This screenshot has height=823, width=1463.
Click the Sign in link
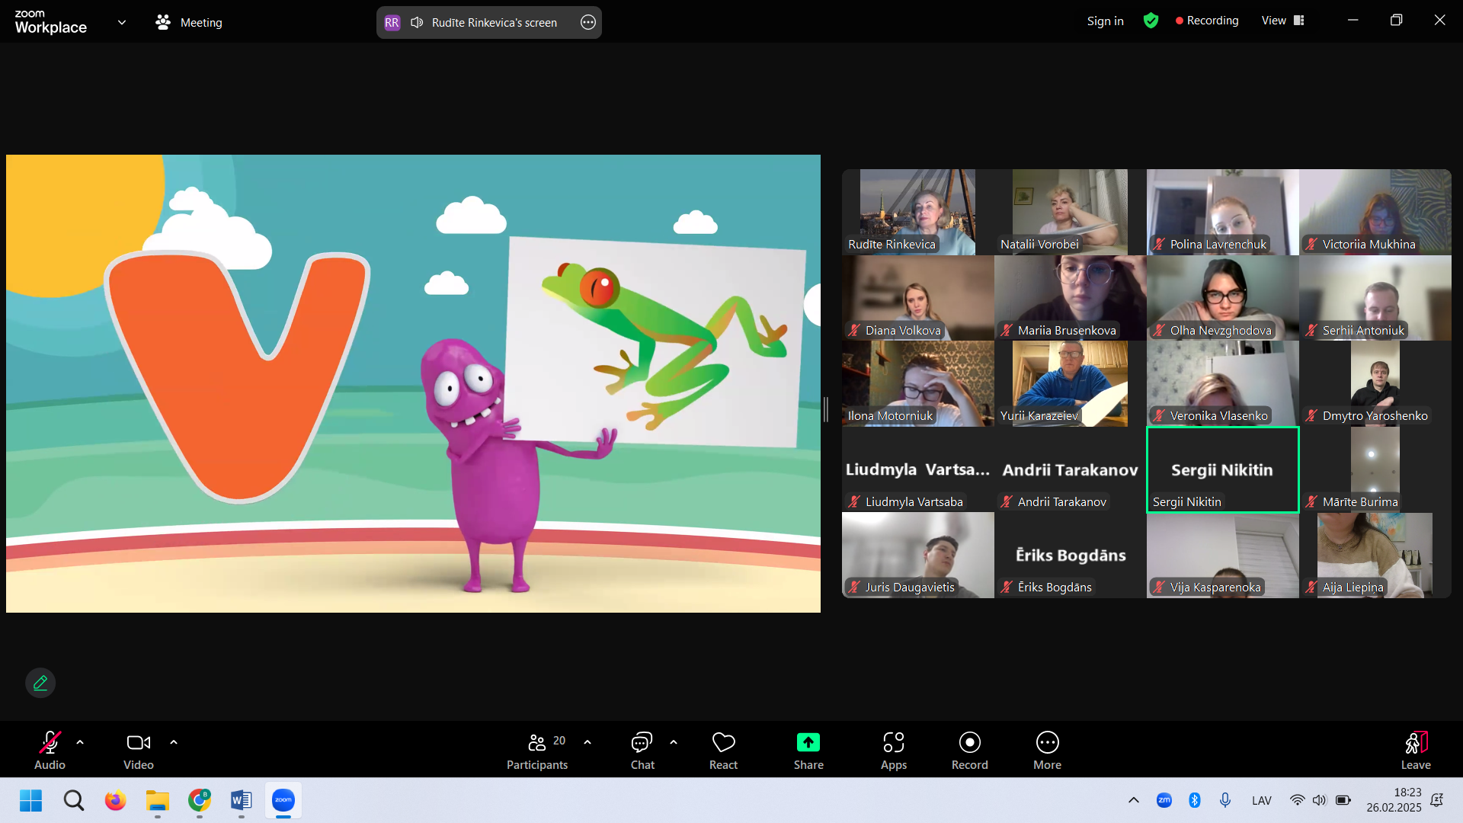(1105, 21)
